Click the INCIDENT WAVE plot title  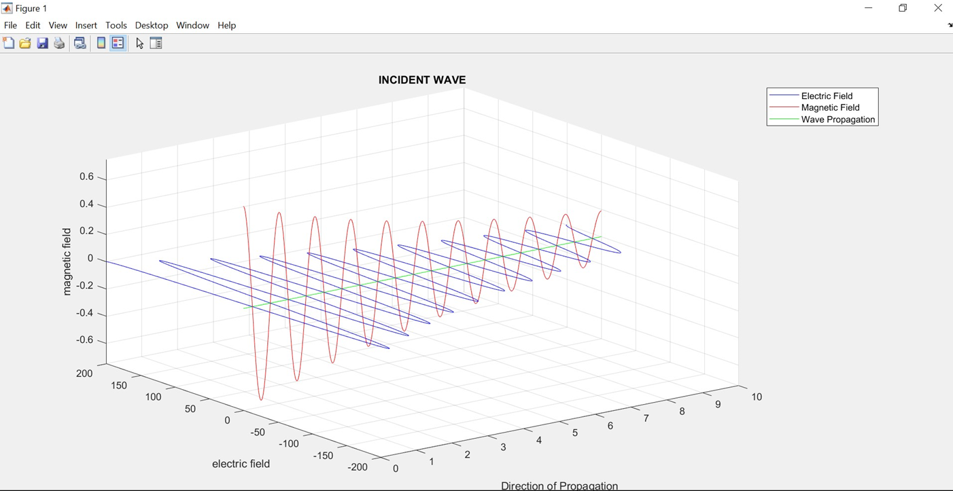422,79
